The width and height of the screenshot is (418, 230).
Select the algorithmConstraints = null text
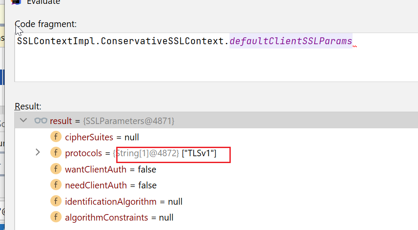(119, 218)
